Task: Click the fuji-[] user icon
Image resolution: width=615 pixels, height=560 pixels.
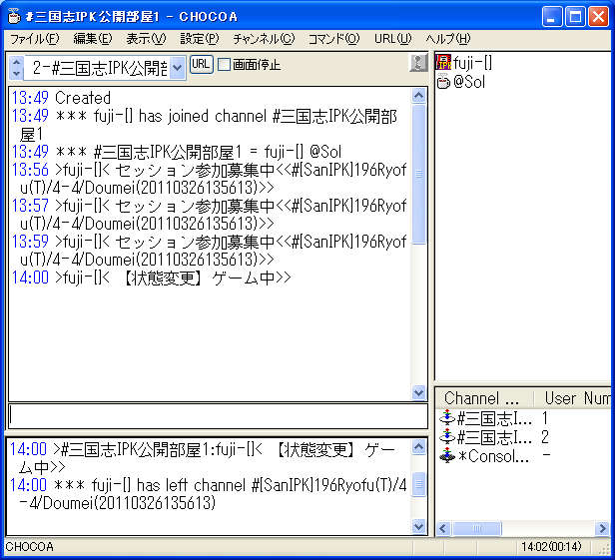Action: [x=444, y=64]
